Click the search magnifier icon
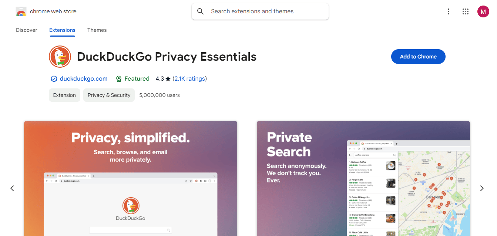 pos(200,11)
